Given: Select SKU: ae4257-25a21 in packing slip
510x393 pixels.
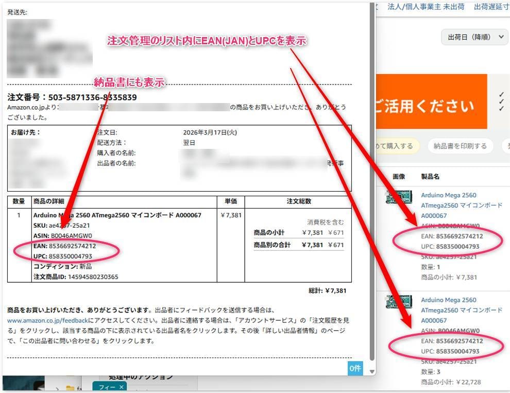Looking at the screenshot, I should point(61,226).
